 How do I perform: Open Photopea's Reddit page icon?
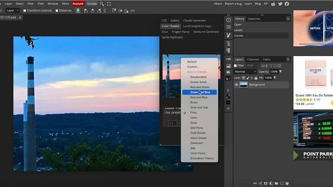point(273,4)
